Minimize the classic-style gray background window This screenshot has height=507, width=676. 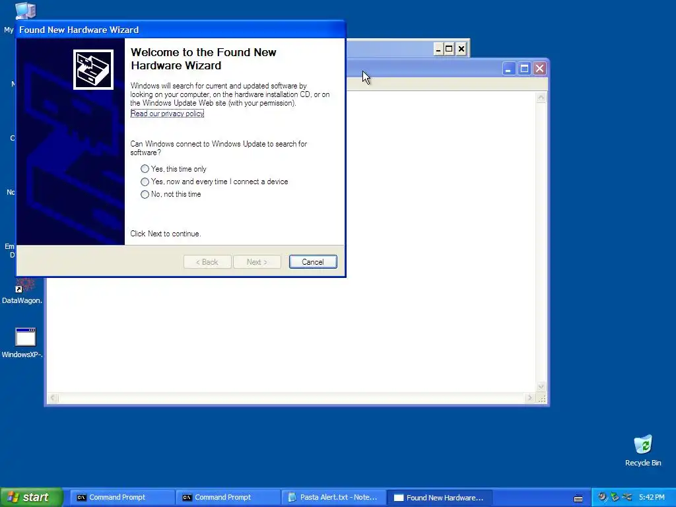pos(438,49)
